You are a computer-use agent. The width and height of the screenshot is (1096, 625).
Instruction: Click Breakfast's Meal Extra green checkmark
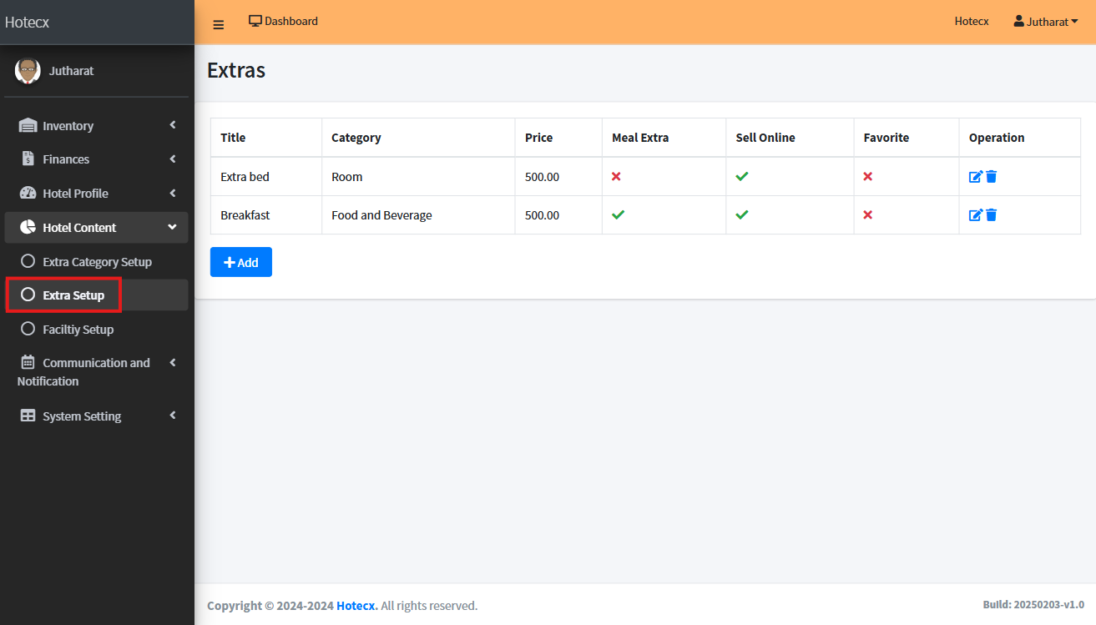[618, 215]
